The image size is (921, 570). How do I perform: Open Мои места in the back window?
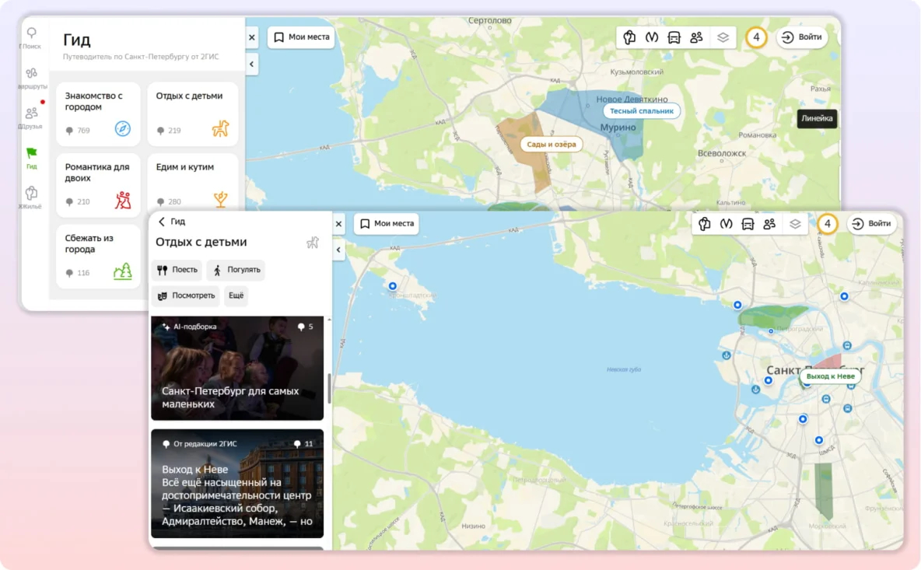[302, 37]
